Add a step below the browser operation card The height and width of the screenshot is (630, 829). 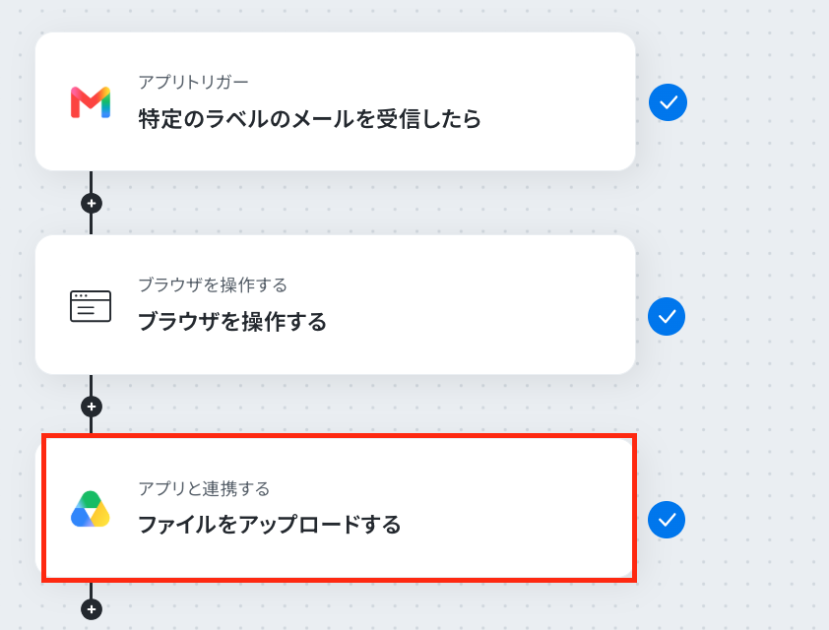[x=92, y=407]
